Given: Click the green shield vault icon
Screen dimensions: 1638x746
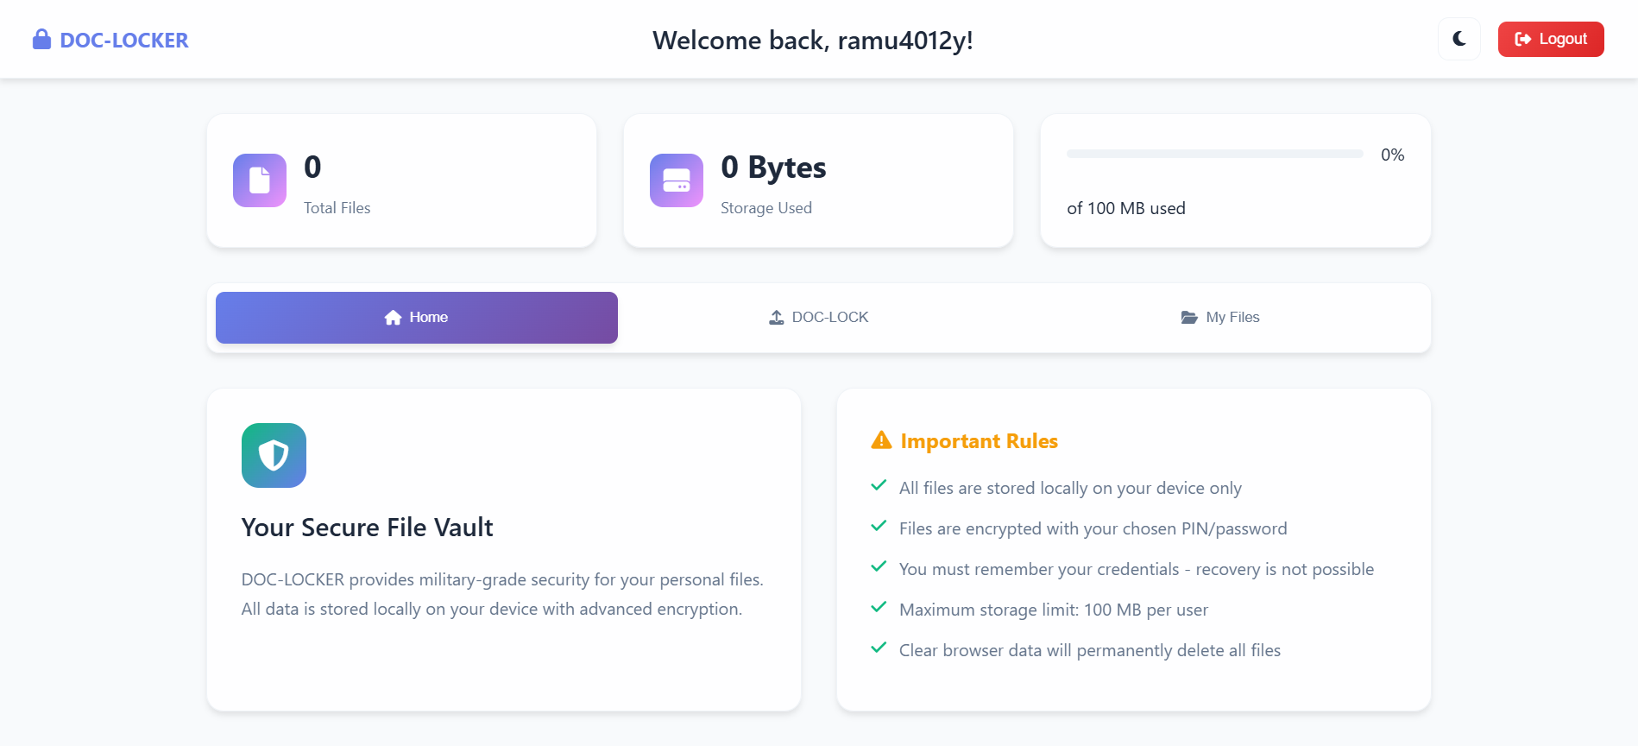Looking at the screenshot, I should click(x=274, y=455).
